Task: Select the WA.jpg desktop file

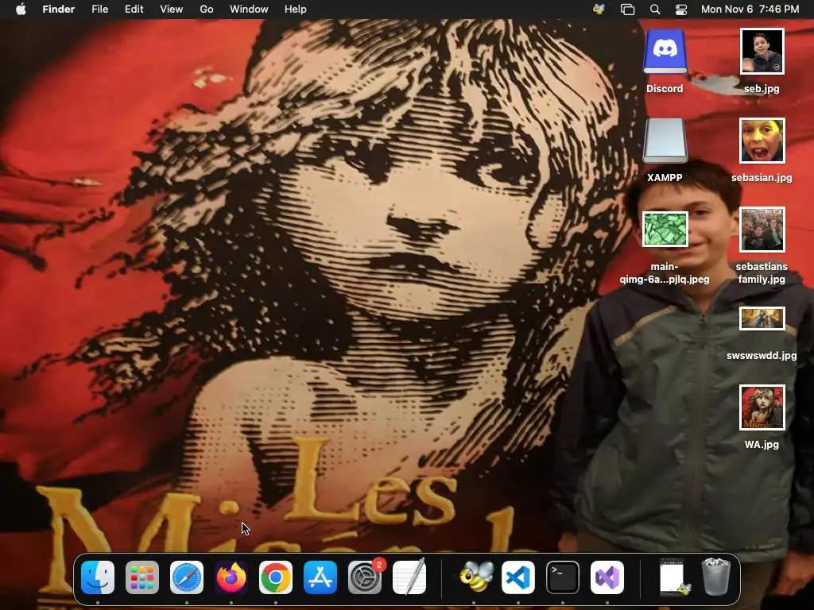Action: click(762, 407)
